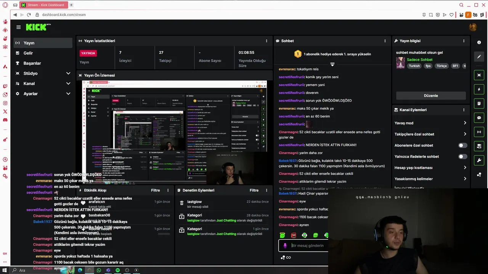Viewport: 488px width, 274px height.
Task: Open the Yayın bilgisi panel three-dot menu
Action: tap(464, 41)
